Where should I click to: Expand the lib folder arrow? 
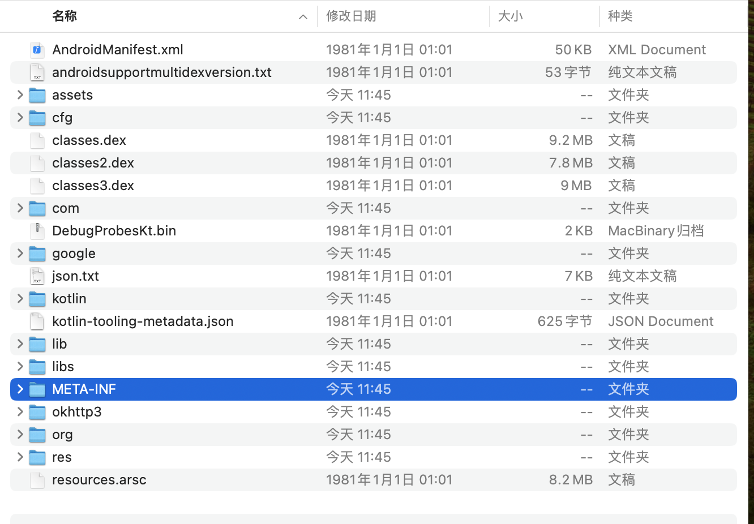(20, 344)
